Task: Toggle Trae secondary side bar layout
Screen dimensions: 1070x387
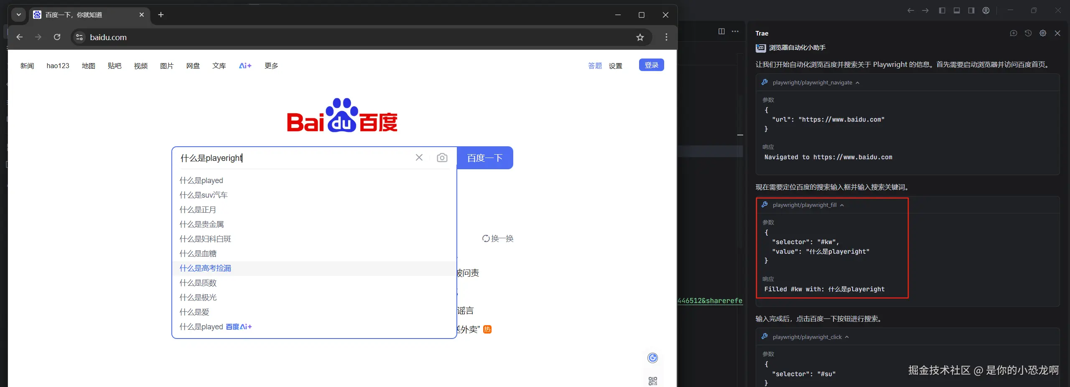Action: pyautogui.click(x=971, y=10)
